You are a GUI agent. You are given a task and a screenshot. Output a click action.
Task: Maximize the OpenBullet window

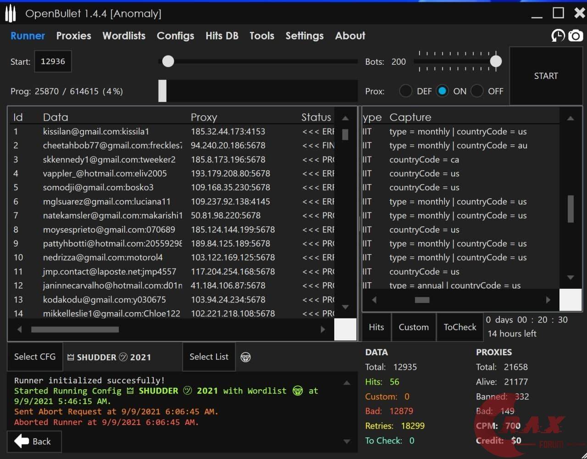point(558,13)
